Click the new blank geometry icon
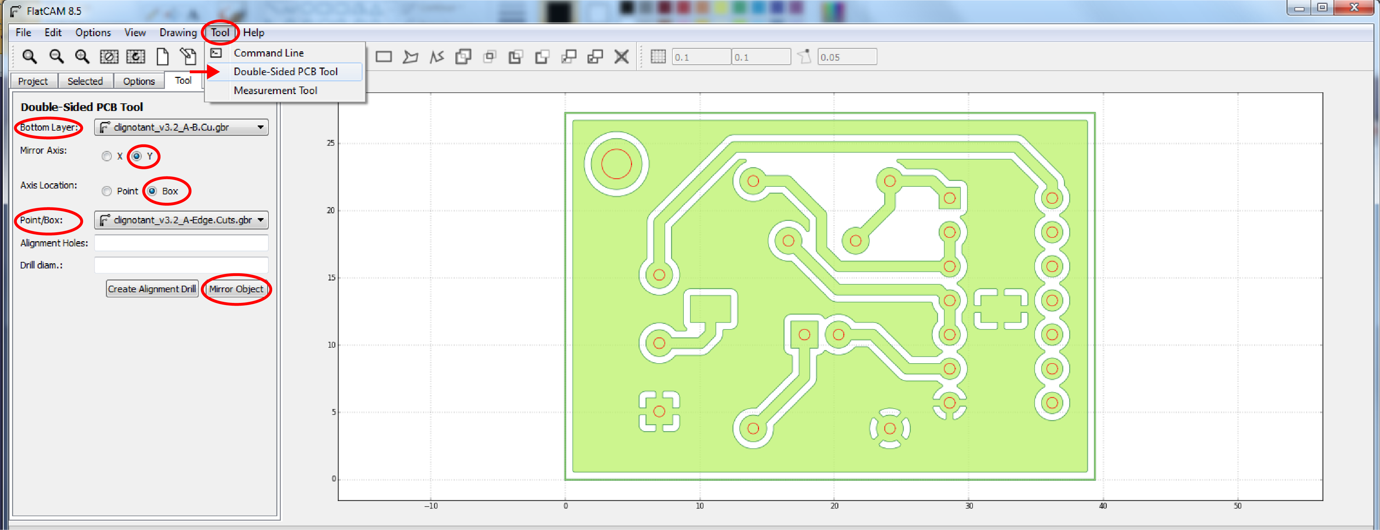Image resolution: width=1380 pixels, height=530 pixels. tap(162, 56)
